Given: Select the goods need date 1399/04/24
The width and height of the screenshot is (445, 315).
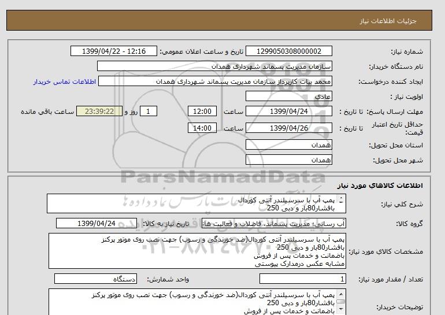Looking at the screenshot, I should point(96,223).
